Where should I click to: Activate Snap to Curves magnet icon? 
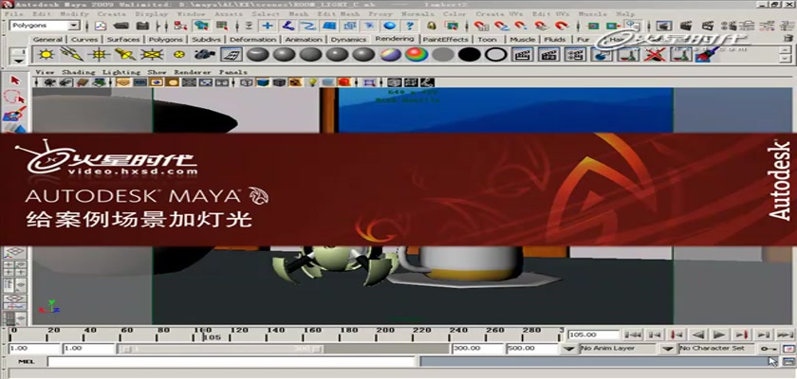click(x=502, y=26)
